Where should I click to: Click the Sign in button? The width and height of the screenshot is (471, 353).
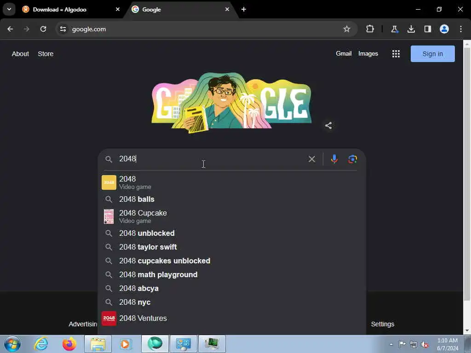click(x=432, y=54)
